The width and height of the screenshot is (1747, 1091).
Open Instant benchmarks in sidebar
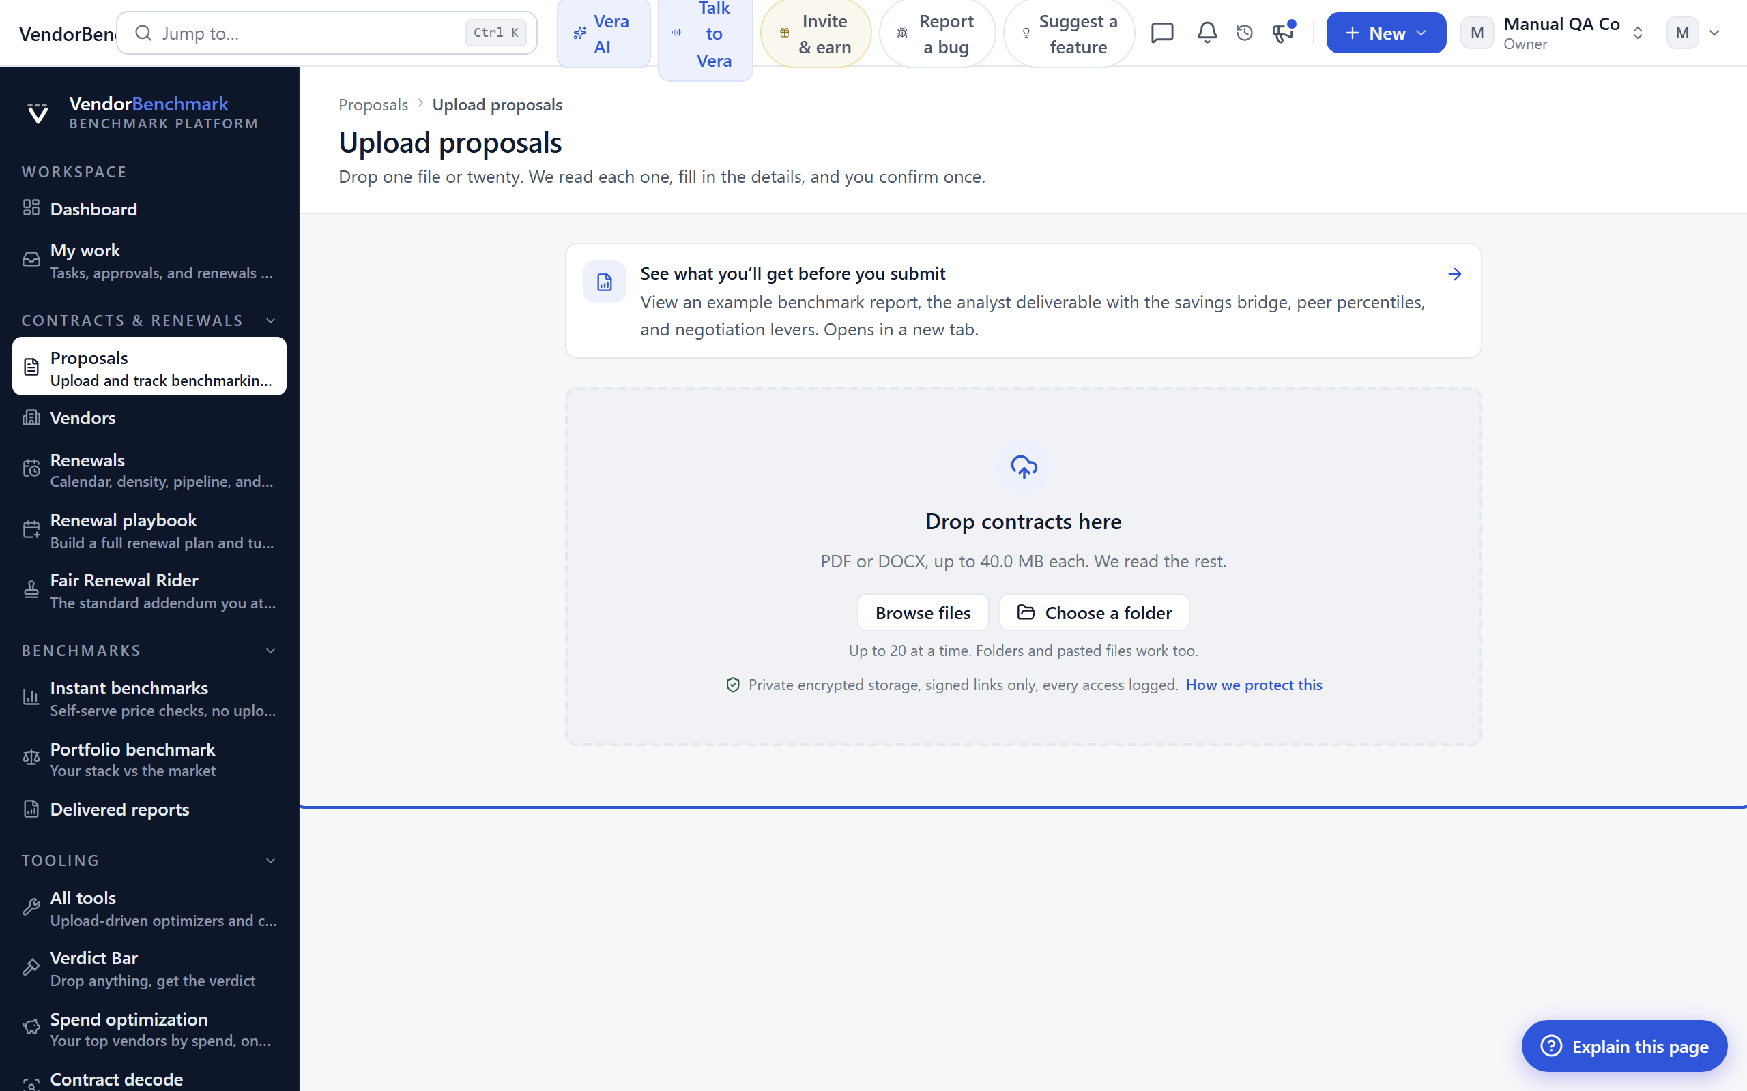click(149, 698)
